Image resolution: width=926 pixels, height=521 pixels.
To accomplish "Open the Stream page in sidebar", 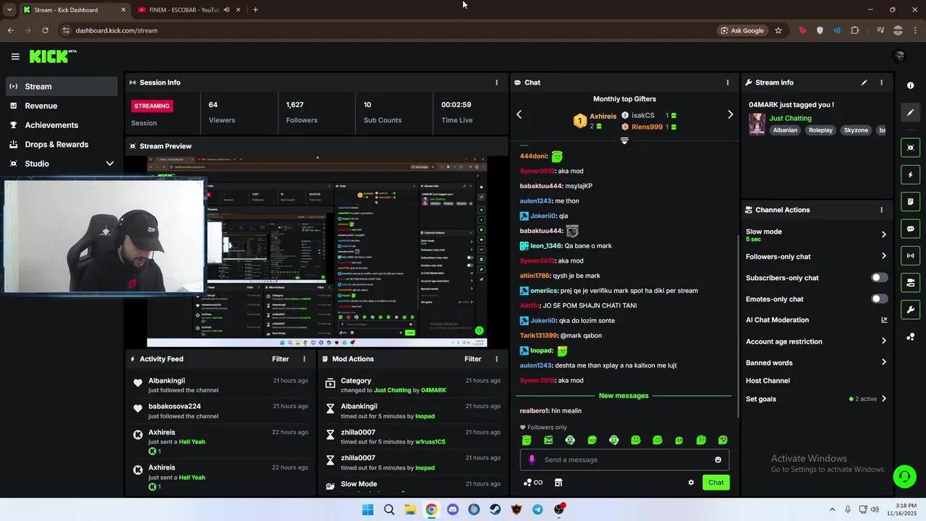I will pyautogui.click(x=61, y=86).
